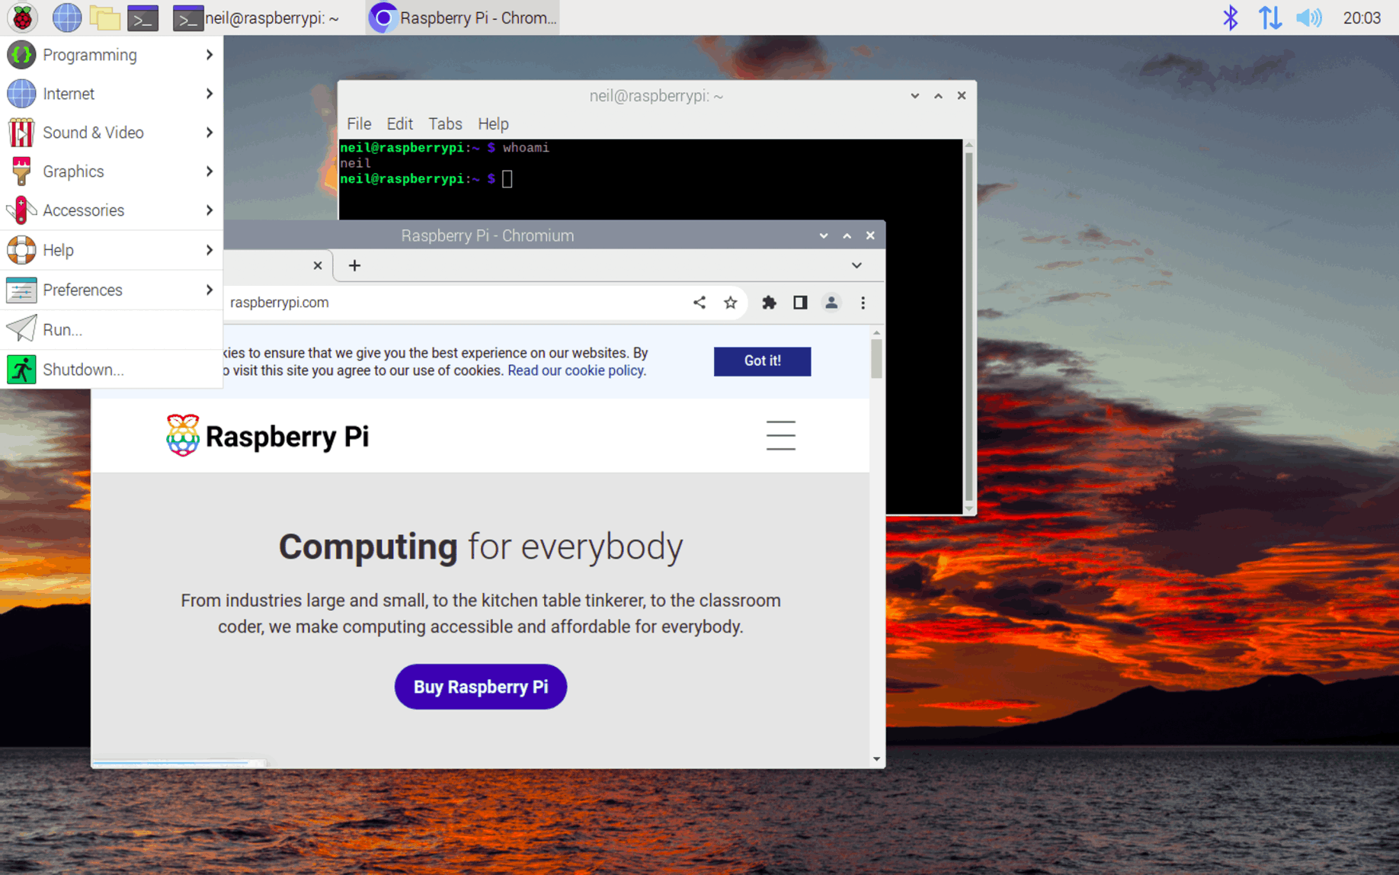Open the Chromium three-dot menu
This screenshot has height=875, width=1399.
(x=863, y=303)
